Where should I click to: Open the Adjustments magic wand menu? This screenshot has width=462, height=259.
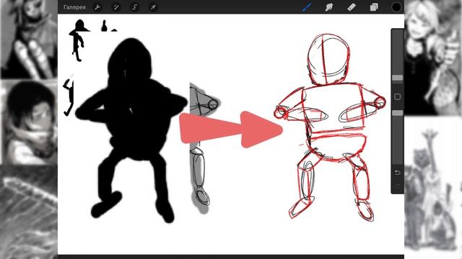pos(116,7)
